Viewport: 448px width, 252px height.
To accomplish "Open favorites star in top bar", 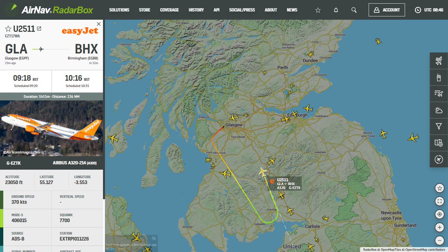I will point(318,10).
